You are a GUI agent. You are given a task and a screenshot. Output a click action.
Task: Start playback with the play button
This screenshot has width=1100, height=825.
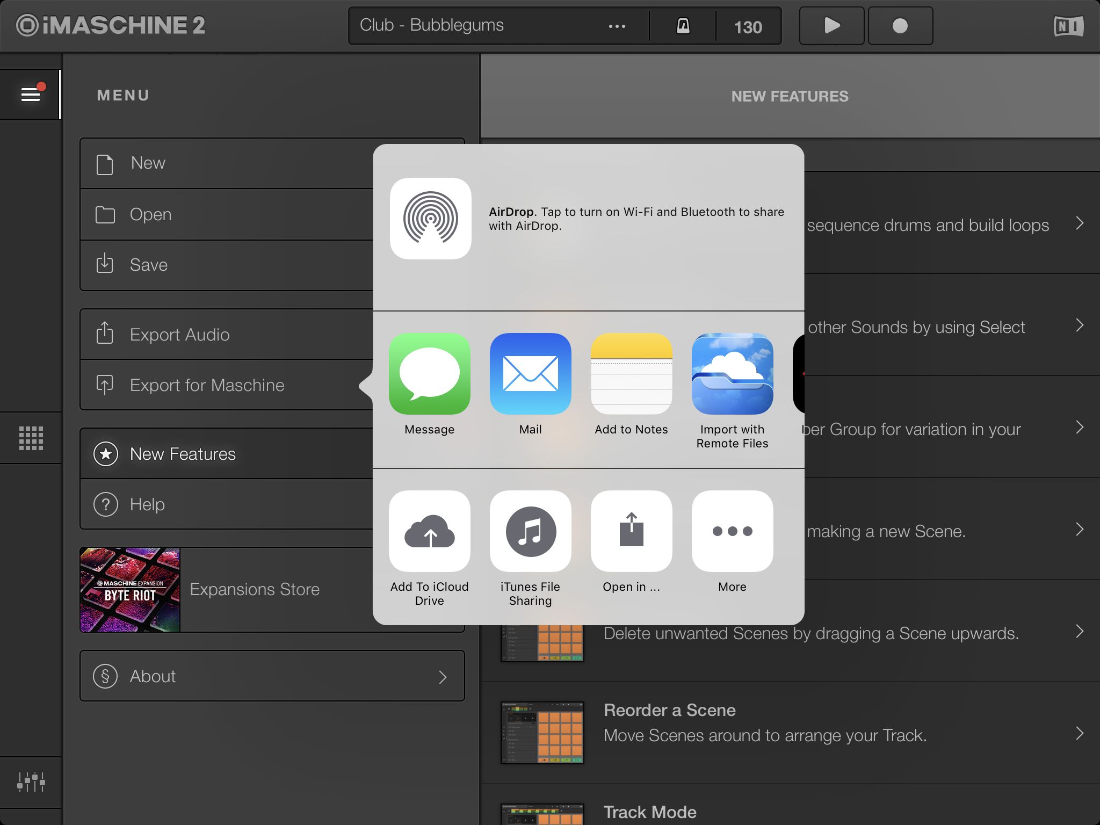[831, 26]
